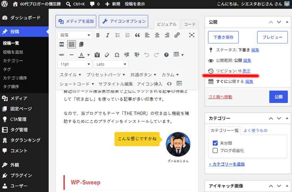The height and width of the screenshot is (192, 292).
Task: Click the yellow こんな感じですかね speech bubble
Action: point(137,139)
